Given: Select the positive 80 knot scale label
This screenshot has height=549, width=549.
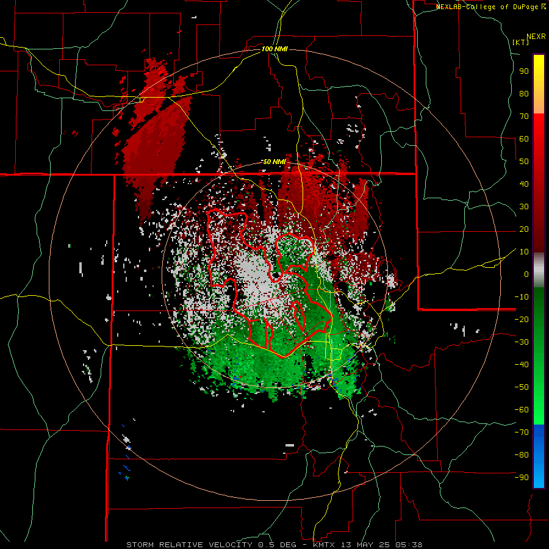Looking at the screenshot, I should tap(524, 93).
